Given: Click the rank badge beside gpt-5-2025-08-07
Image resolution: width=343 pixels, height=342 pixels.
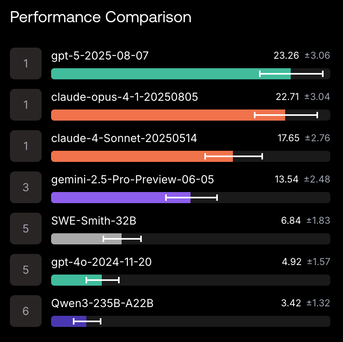Looking at the screenshot, I should tap(26, 63).
